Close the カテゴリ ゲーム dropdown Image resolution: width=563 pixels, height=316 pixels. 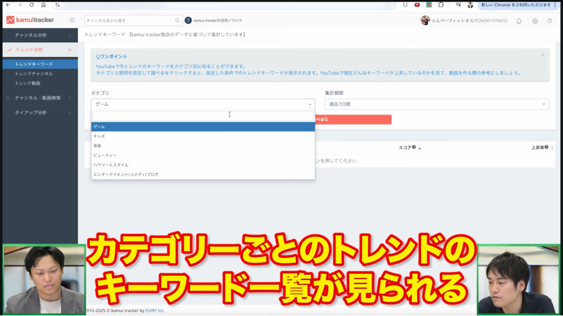[x=203, y=104]
